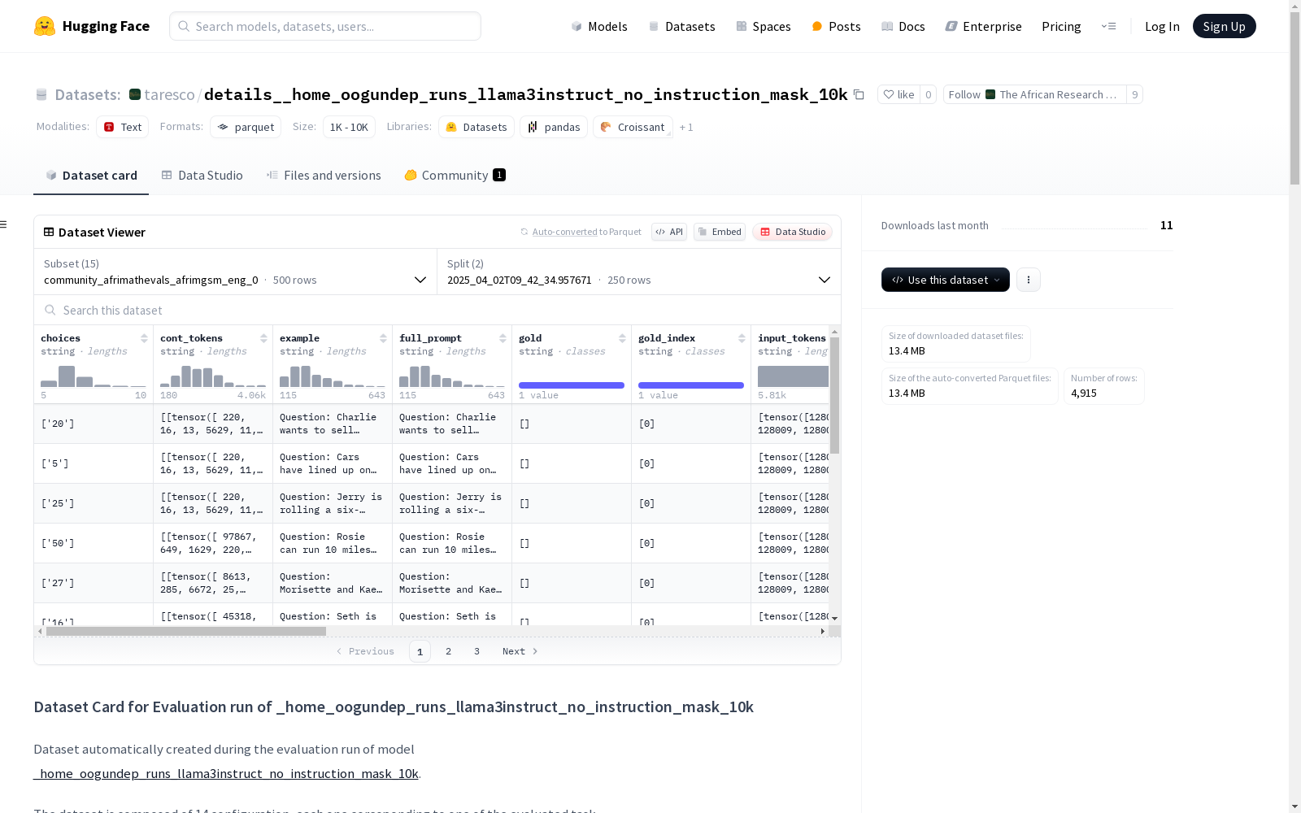This screenshot has height=813, width=1301.
Task: Click the gold_index column blue distribution bar
Action: pos(691,385)
